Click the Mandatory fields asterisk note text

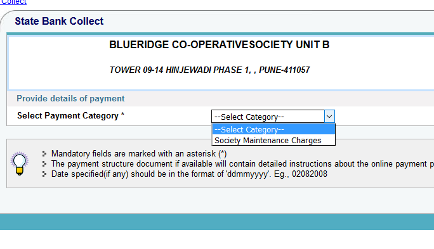pyautogui.click(x=139, y=154)
